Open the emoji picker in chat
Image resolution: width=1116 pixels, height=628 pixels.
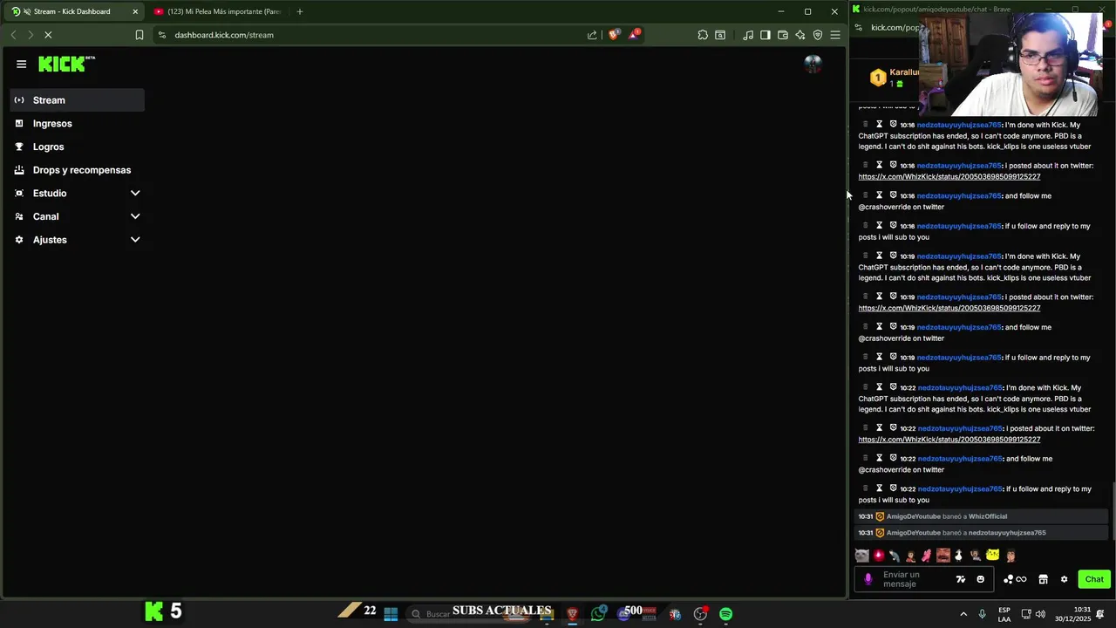click(x=980, y=579)
